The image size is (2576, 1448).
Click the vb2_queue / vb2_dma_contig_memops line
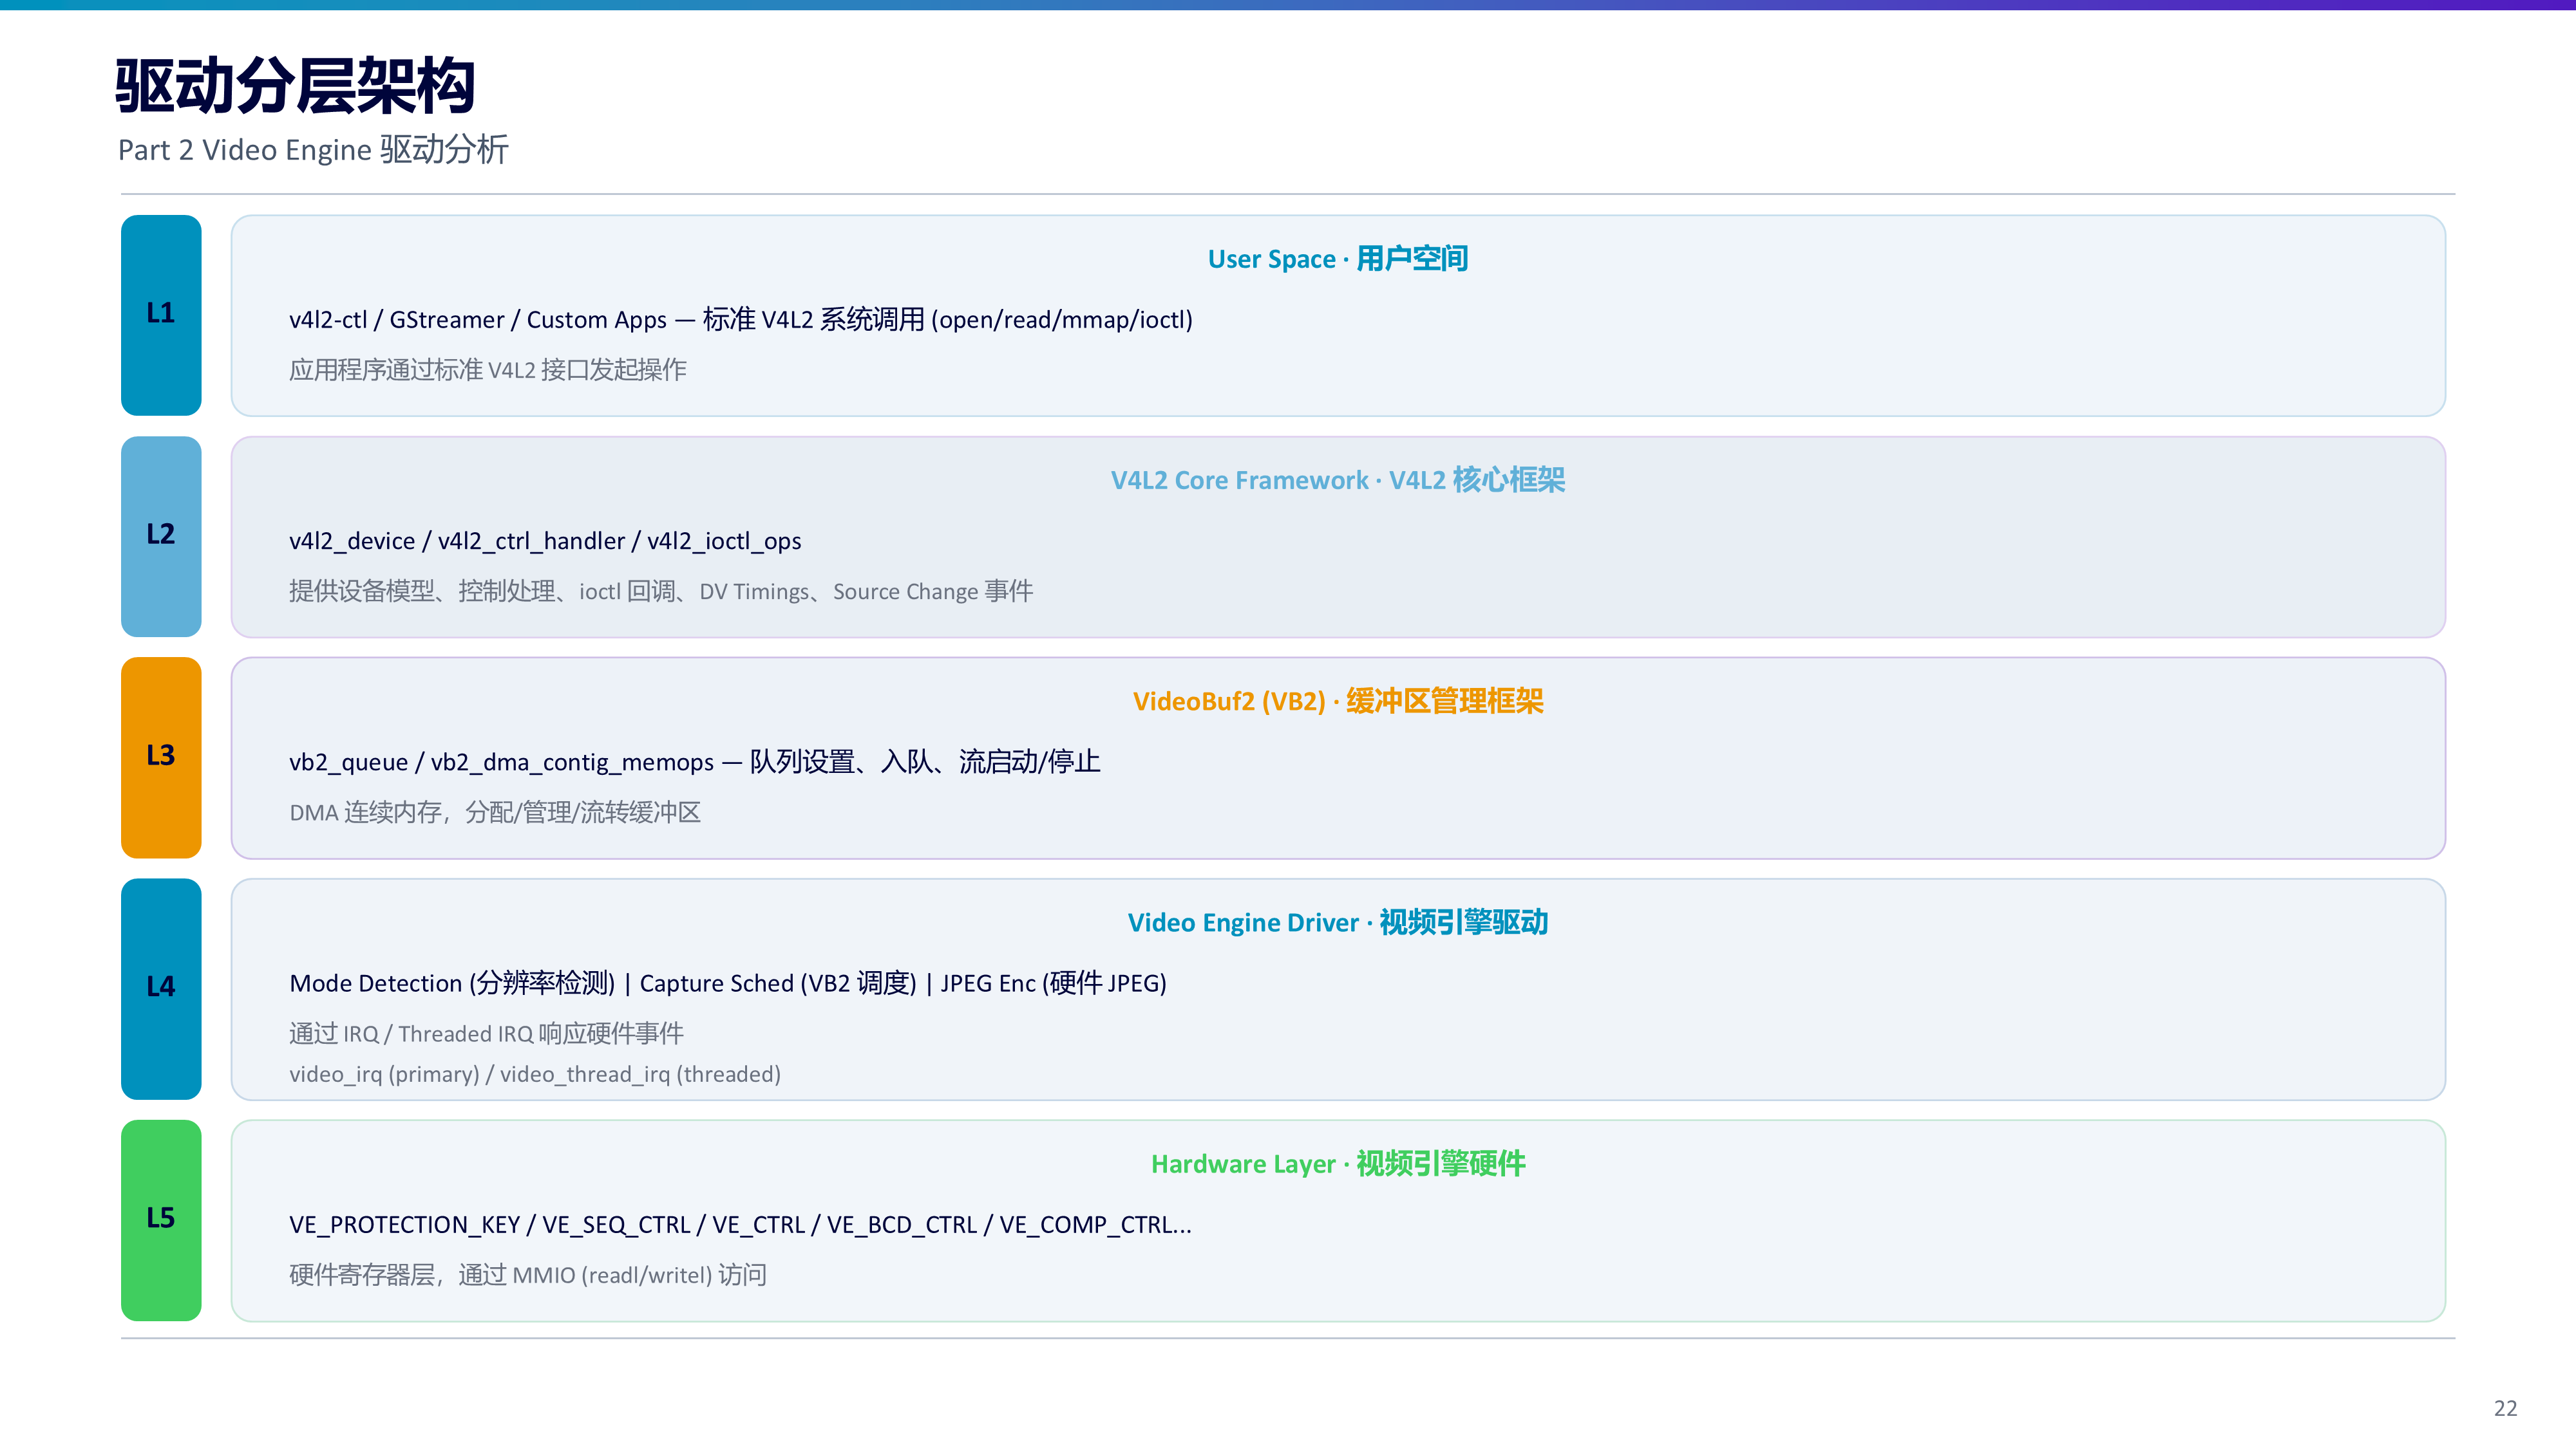tap(695, 763)
